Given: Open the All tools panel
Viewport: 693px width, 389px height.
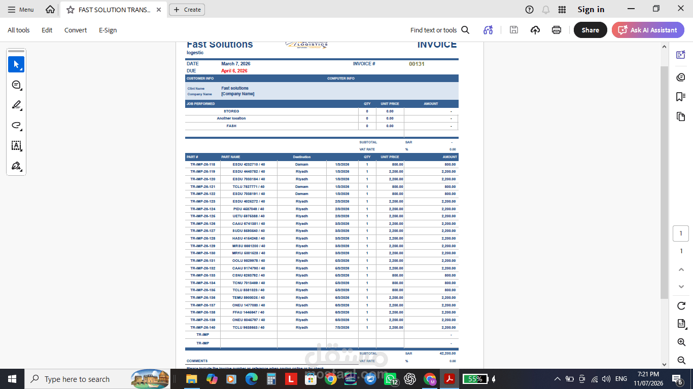Looking at the screenshot, I should pyautogui.click(x=19, y=30).
